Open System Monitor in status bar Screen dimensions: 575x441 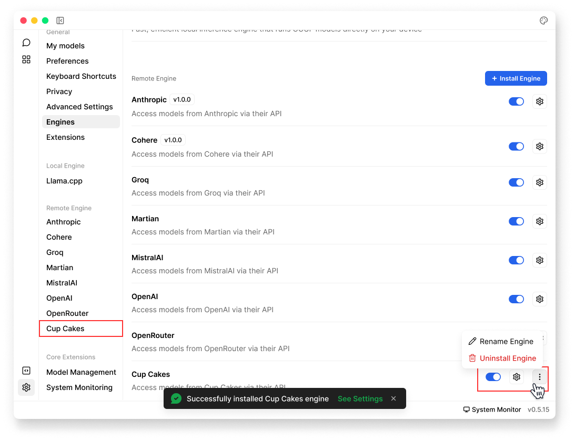(x=492, y=409)
